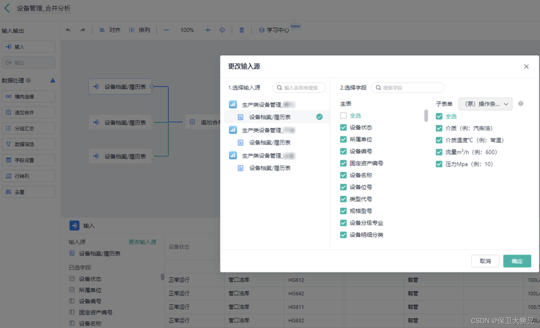Screen dimensions: 540x328
Task: Select the top 设备档案/履历表 canvas node
Action: tap(120, 87)
